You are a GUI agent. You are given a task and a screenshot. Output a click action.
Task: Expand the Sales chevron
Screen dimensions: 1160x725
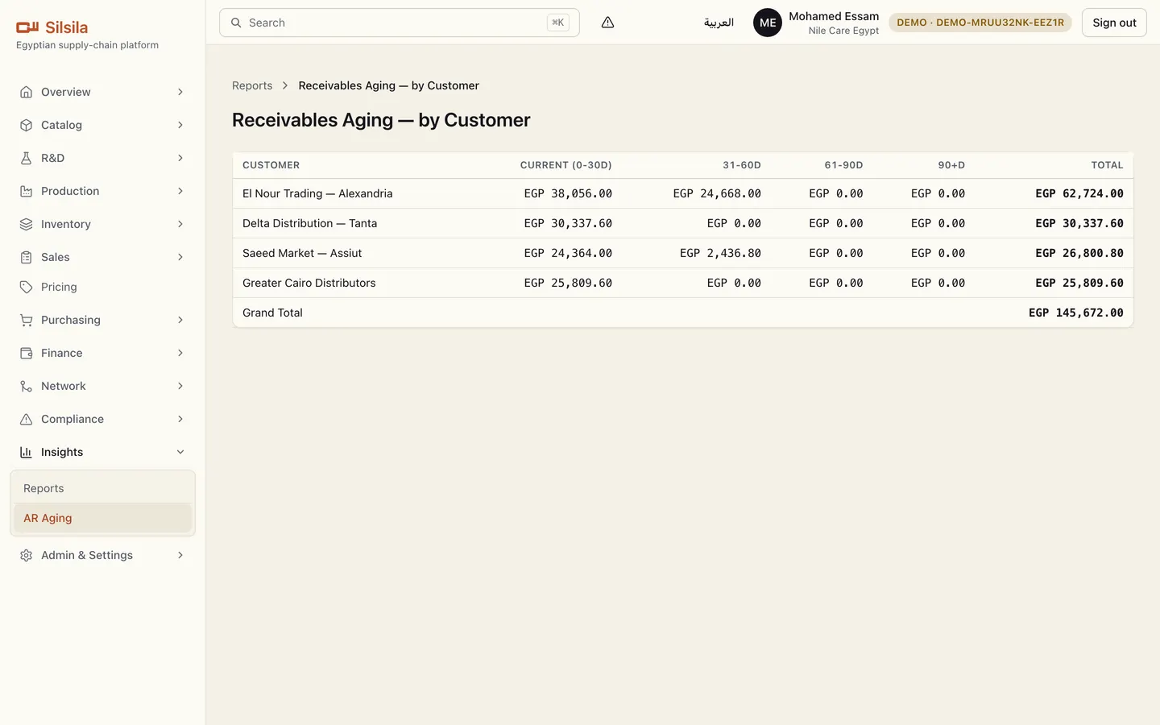click(x=180, y=257)
